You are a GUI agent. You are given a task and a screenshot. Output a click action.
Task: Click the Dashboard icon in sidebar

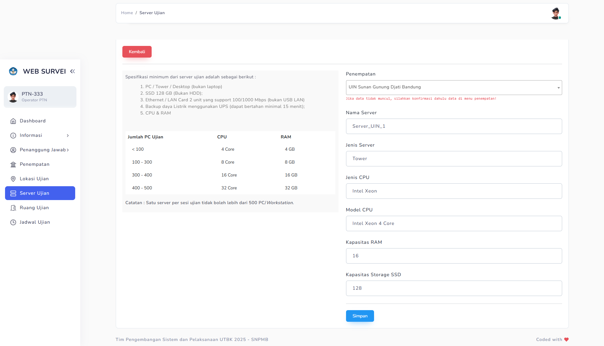coord(13,121)
